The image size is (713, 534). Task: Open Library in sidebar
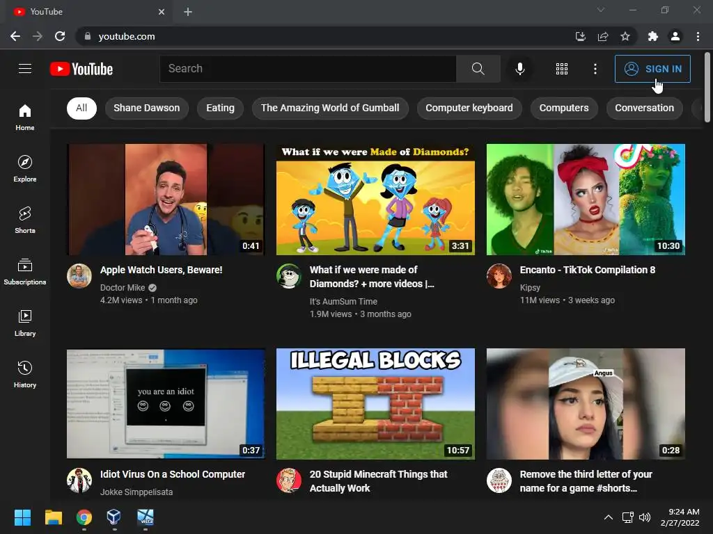pos(25,323)
